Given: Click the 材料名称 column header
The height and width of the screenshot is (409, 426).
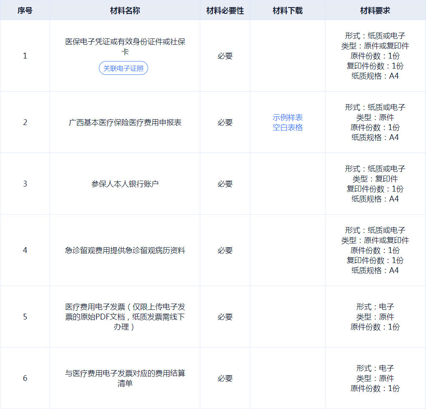Looking at the screenshot, I should coord(125,11).
